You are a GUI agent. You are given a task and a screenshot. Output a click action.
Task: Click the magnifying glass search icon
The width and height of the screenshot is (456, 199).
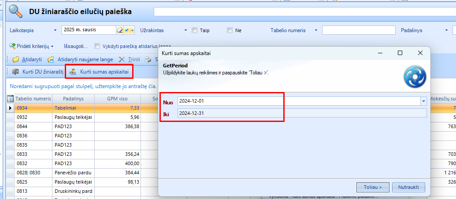[16, 11]
